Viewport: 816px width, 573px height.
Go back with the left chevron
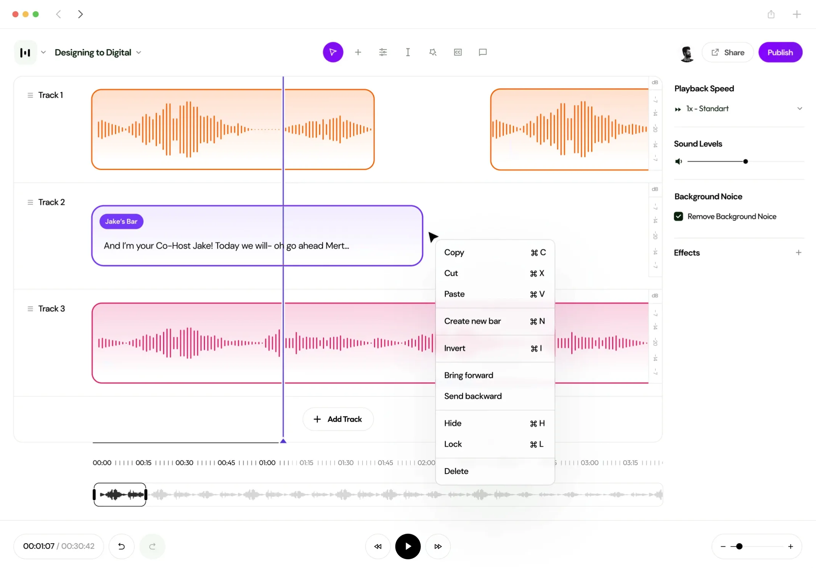coord(58,14)
